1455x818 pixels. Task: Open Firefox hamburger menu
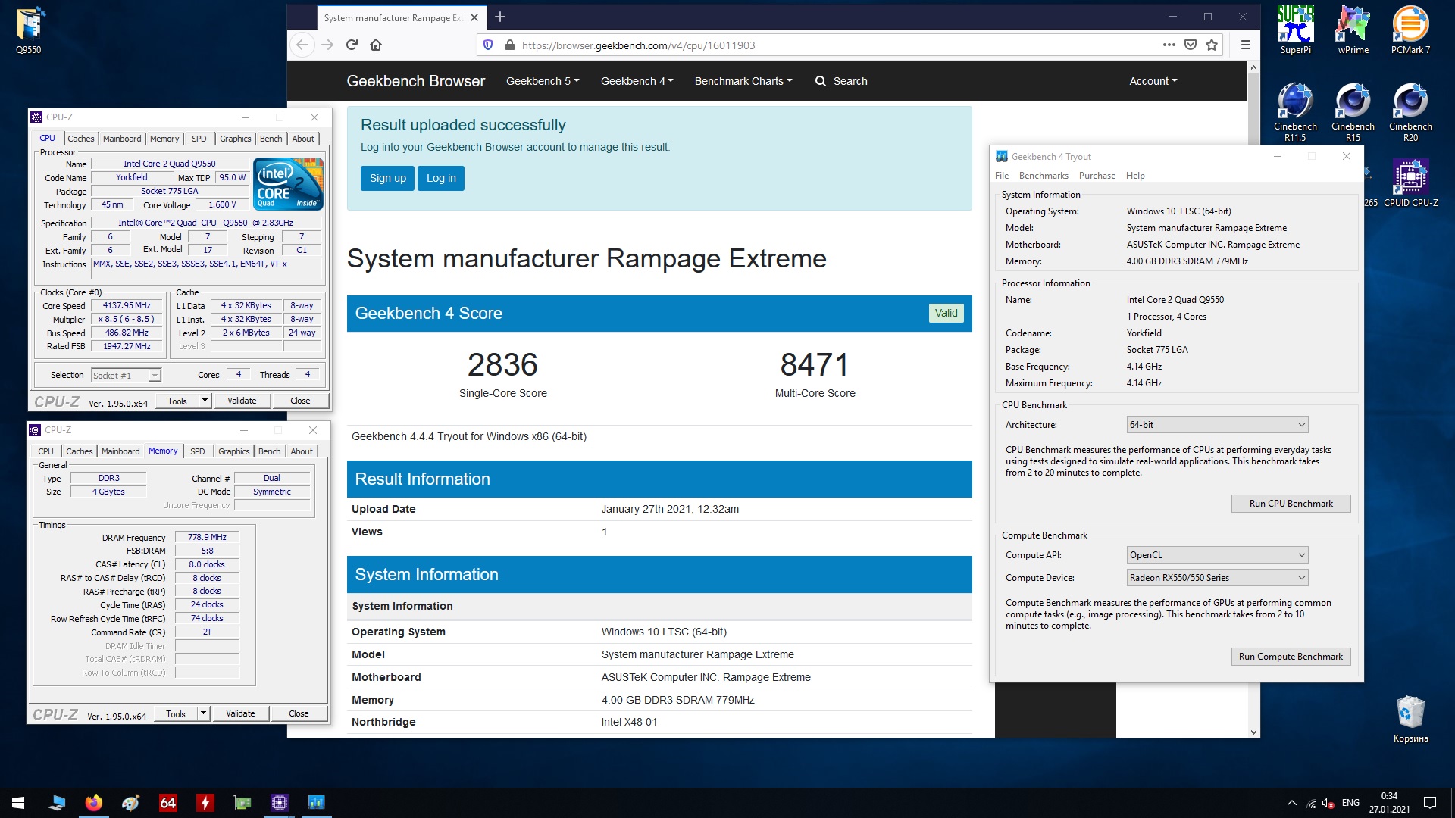pos(1245,45)
